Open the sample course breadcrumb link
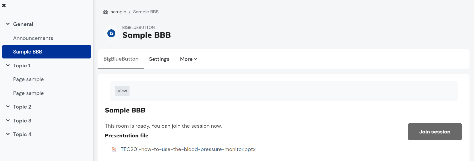 point(118,12)
